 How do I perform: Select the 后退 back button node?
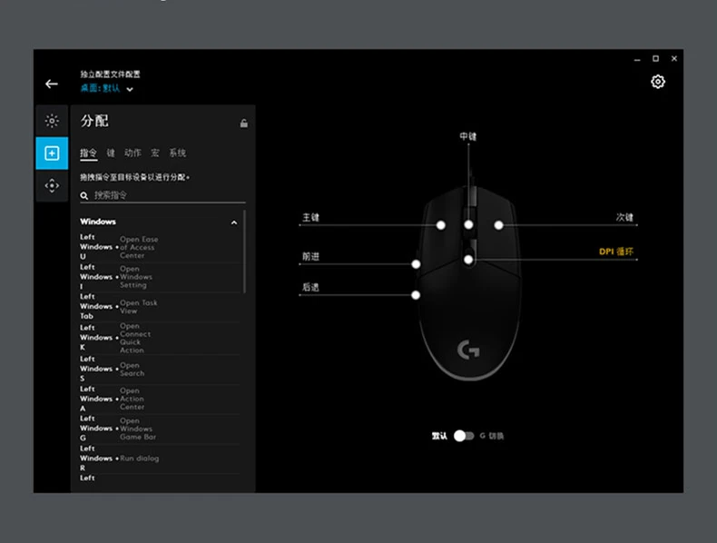coord(416,295)
